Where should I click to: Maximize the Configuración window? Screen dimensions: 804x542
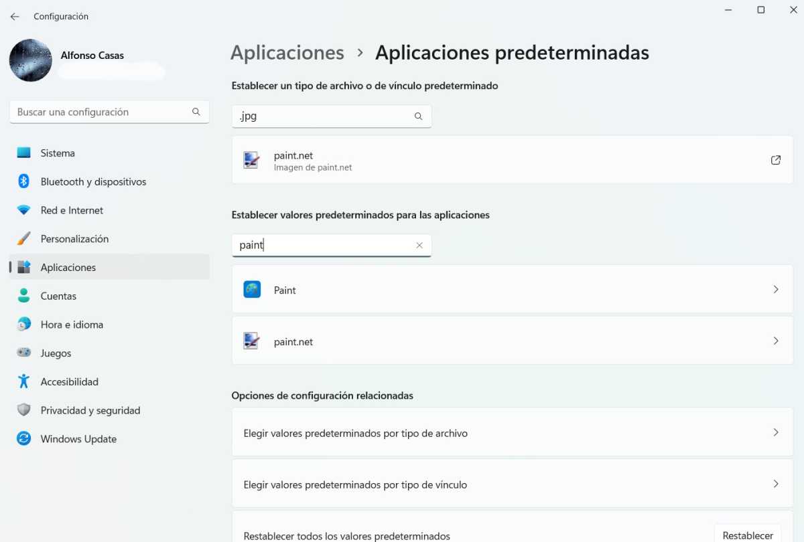pyautogui.click(x=761, y=10)
